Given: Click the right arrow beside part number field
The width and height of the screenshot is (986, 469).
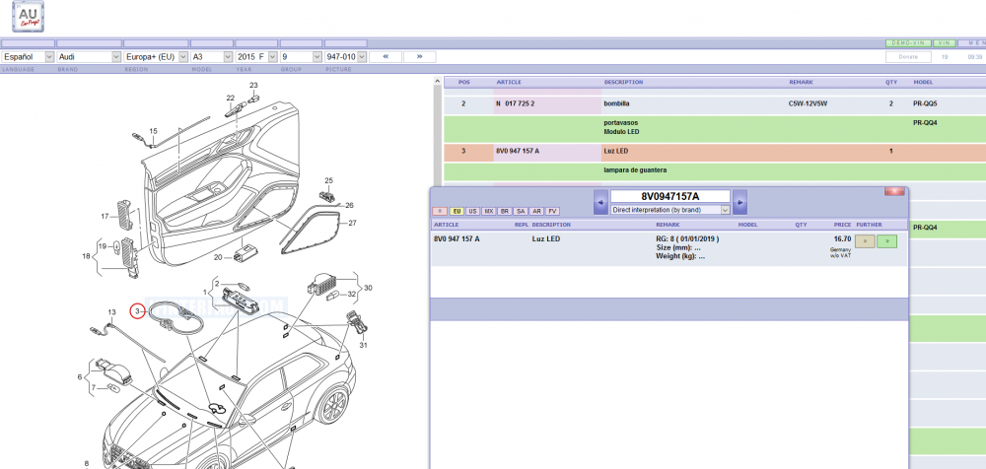Looking at the screenshot, I should click(x=740, y=202).
